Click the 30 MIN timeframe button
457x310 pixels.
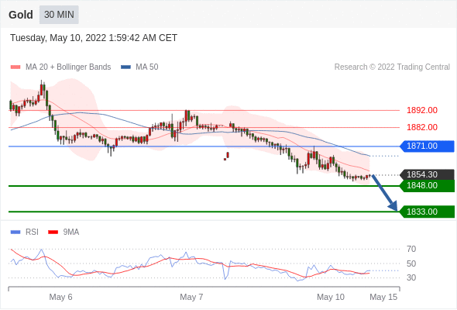click(59, 15)
